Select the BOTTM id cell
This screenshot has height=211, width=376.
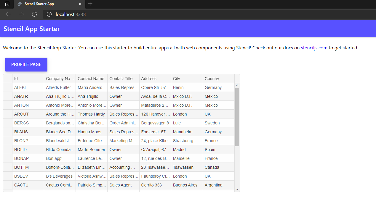(x=28, y=167)
